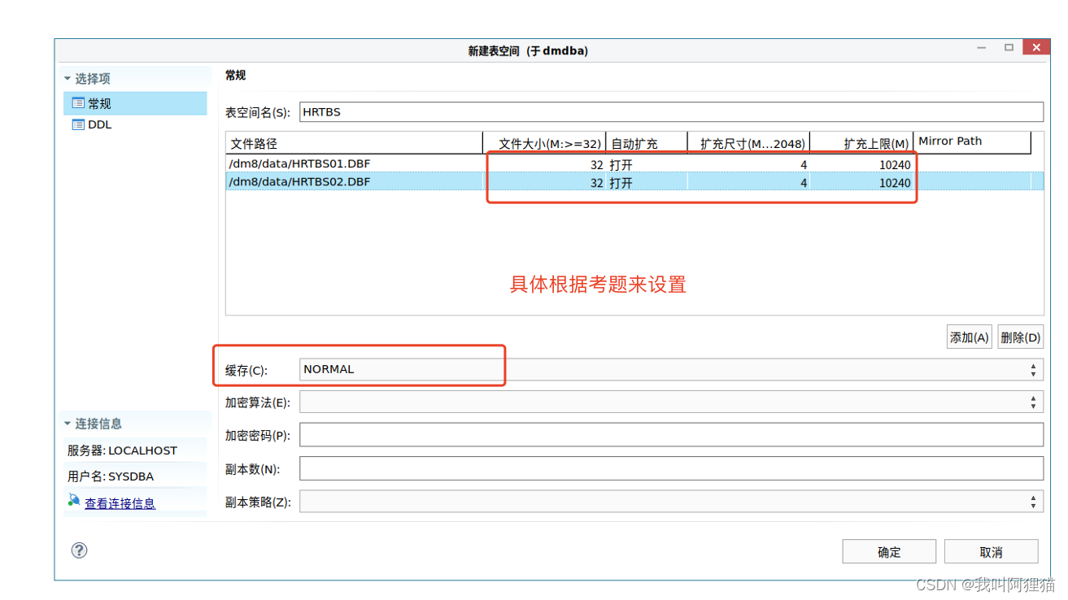Open the 查看连接信息 link

(120, 503)
